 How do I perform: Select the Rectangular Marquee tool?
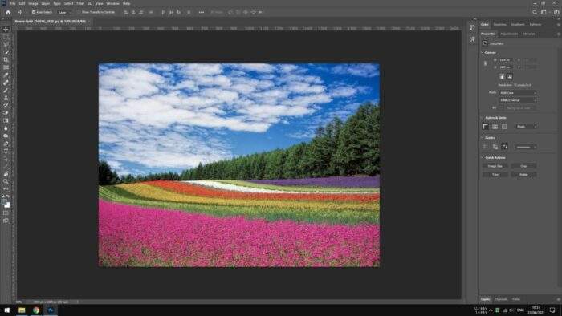point(6,37)
